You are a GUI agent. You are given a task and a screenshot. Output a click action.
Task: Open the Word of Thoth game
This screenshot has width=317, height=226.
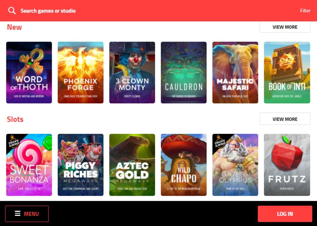coord(29,72)
